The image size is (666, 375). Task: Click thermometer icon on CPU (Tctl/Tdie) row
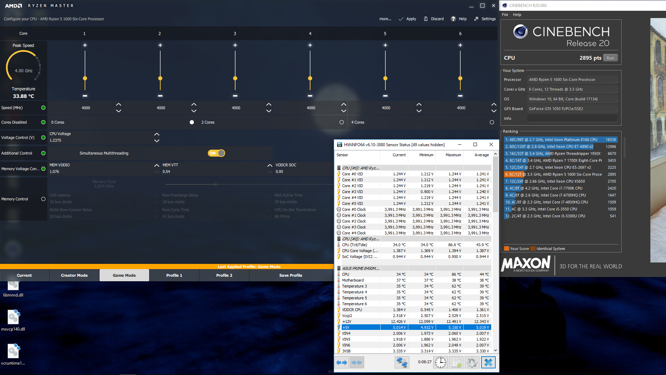click(339, 245)
